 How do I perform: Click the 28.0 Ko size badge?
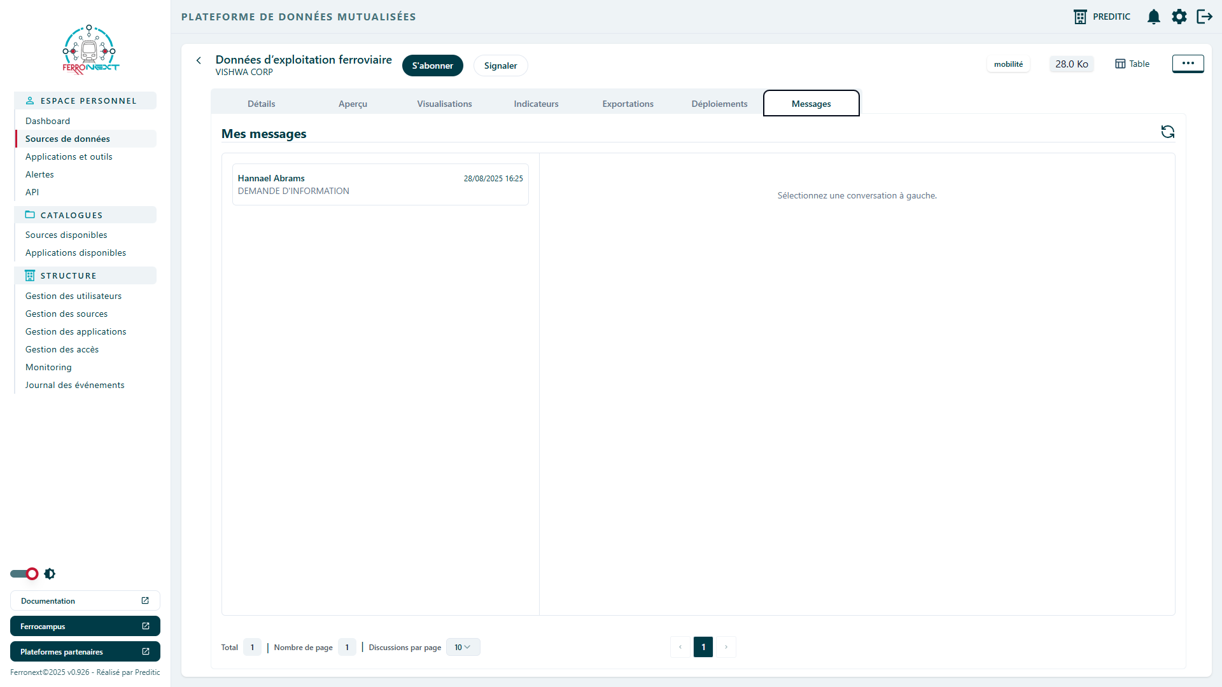[1072, 64]
